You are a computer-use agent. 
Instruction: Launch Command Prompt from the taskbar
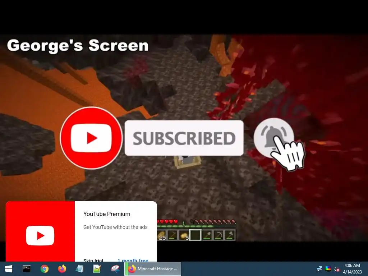pos(27,269)
